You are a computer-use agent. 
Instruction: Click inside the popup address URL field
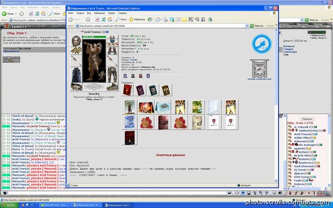(162, 26)
